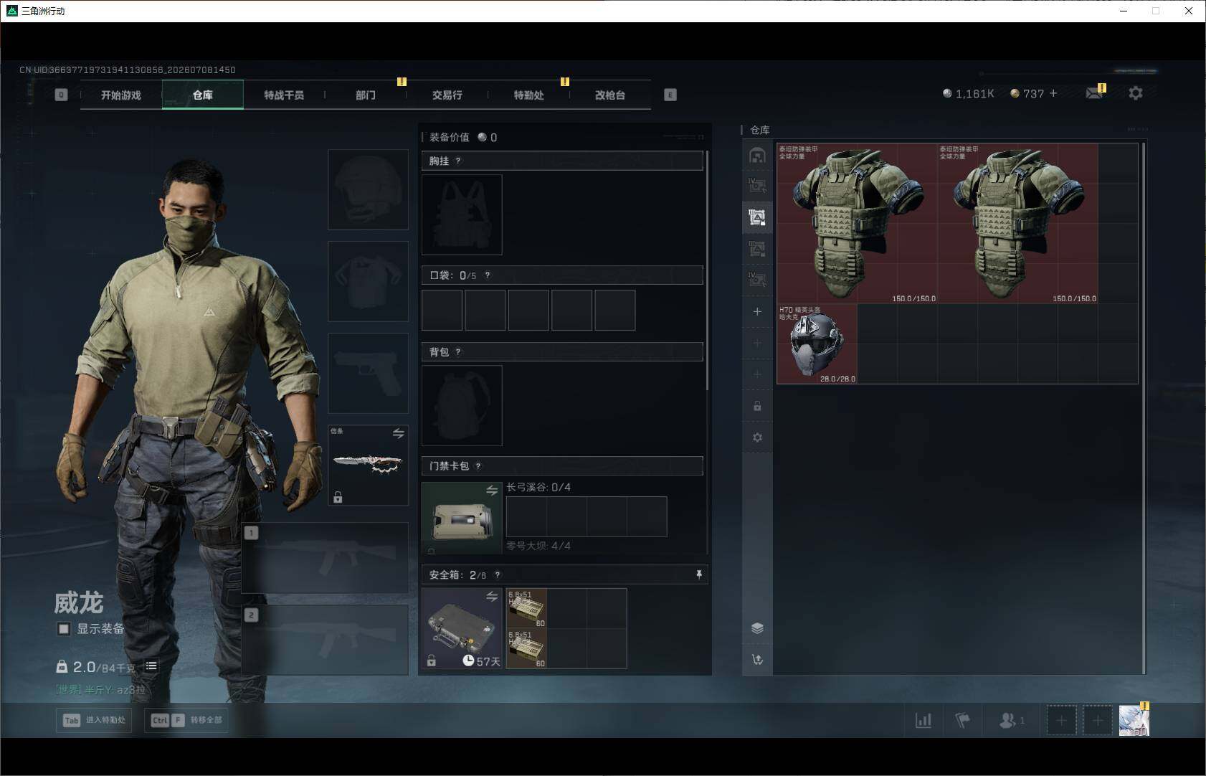Select the top 6.8x51 ammo in safe box
Viewport: 1206px width, 776px height.
pyautogui.click(x=527, y=608)
